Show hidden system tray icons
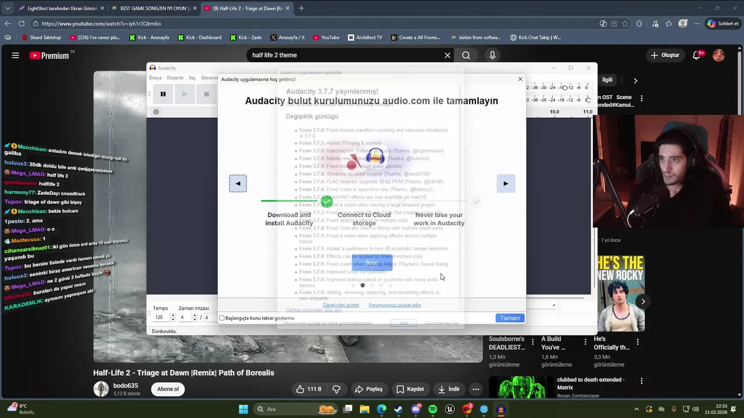 (636, 409)
